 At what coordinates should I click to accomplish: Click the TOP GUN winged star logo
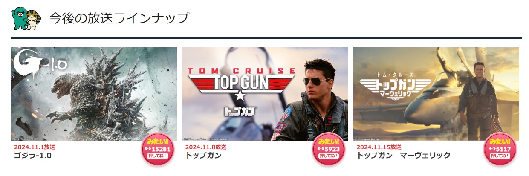click(x=240, y=85)
